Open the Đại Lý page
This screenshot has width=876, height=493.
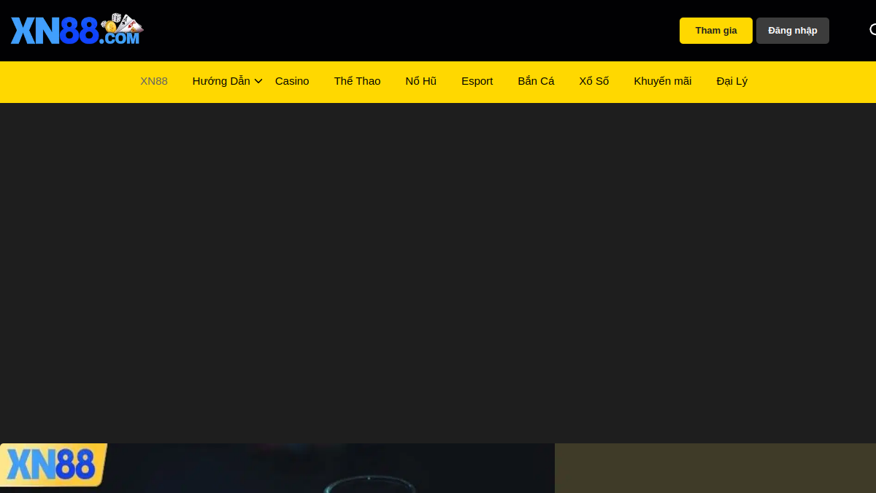pyautogui.click(x=732, y=81)
